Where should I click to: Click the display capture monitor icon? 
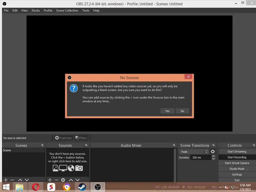63,168
